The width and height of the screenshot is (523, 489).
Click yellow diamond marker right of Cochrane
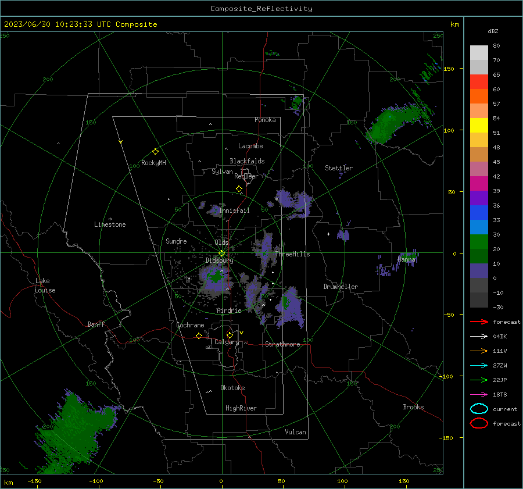pyautogui.click(x=199, y=336)
